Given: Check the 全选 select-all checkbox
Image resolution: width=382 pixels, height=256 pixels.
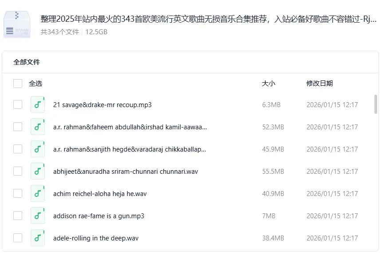Looking at the screenshot, I should point(18,83).
